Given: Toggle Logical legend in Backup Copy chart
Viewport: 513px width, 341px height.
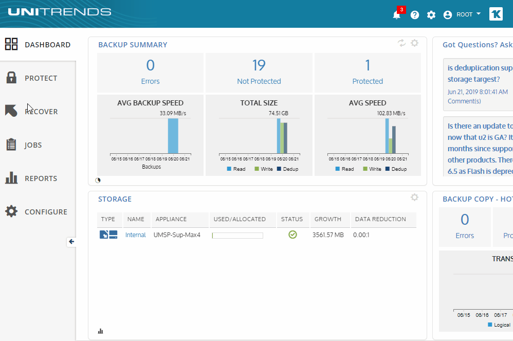Looking at the screenshot, I should [499, 325].
